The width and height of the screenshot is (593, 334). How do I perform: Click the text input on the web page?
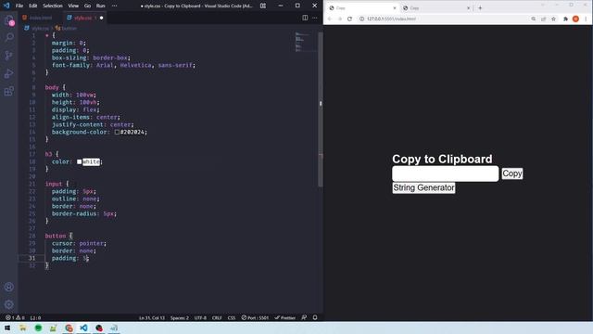click(445, 173)
